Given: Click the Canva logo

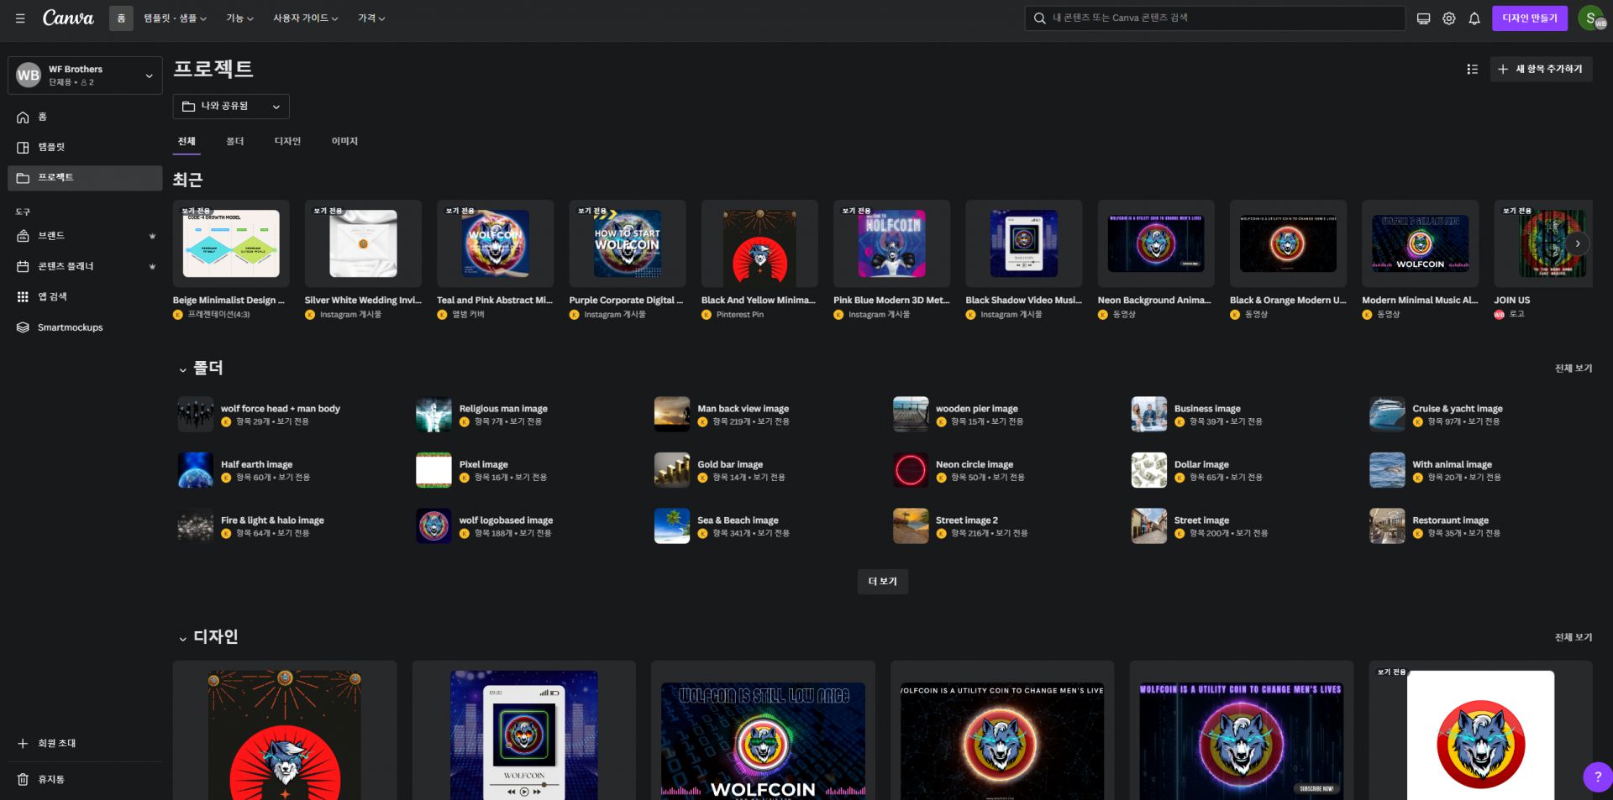Looking at the screenshot, I should [x=68, y=18].
